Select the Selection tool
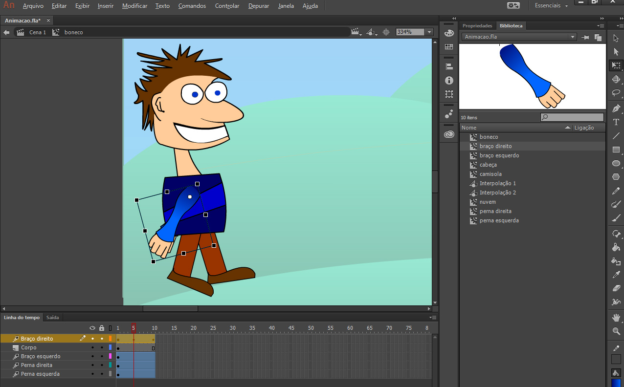 pos(616,37)
